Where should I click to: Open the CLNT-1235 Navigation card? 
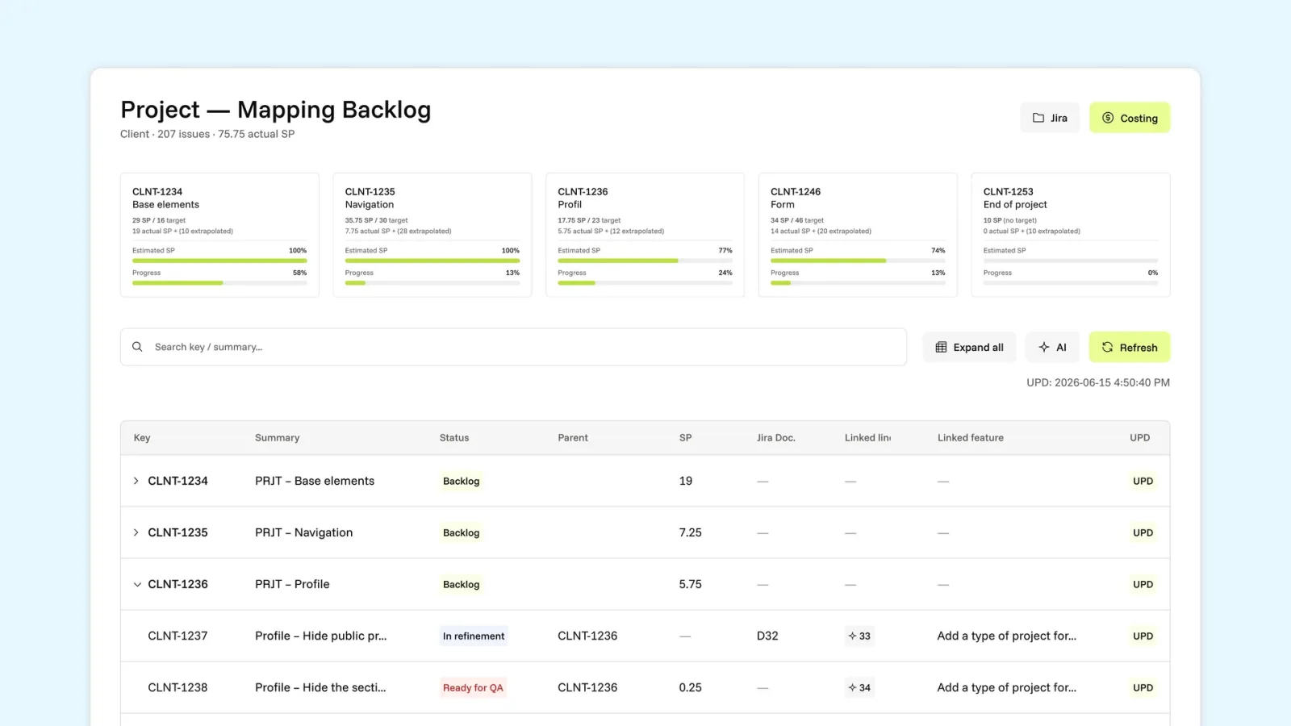(x=432, y=235)
